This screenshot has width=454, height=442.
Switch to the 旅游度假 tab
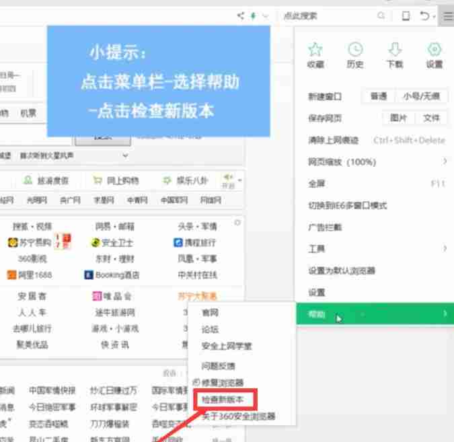pos(46,180)
